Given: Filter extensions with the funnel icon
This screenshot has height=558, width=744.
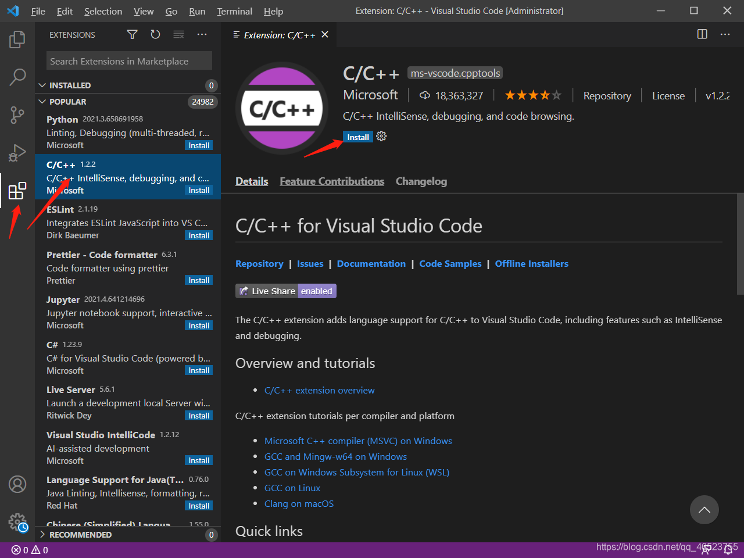Looking at the screenshot, I should (x=133, y=35).
